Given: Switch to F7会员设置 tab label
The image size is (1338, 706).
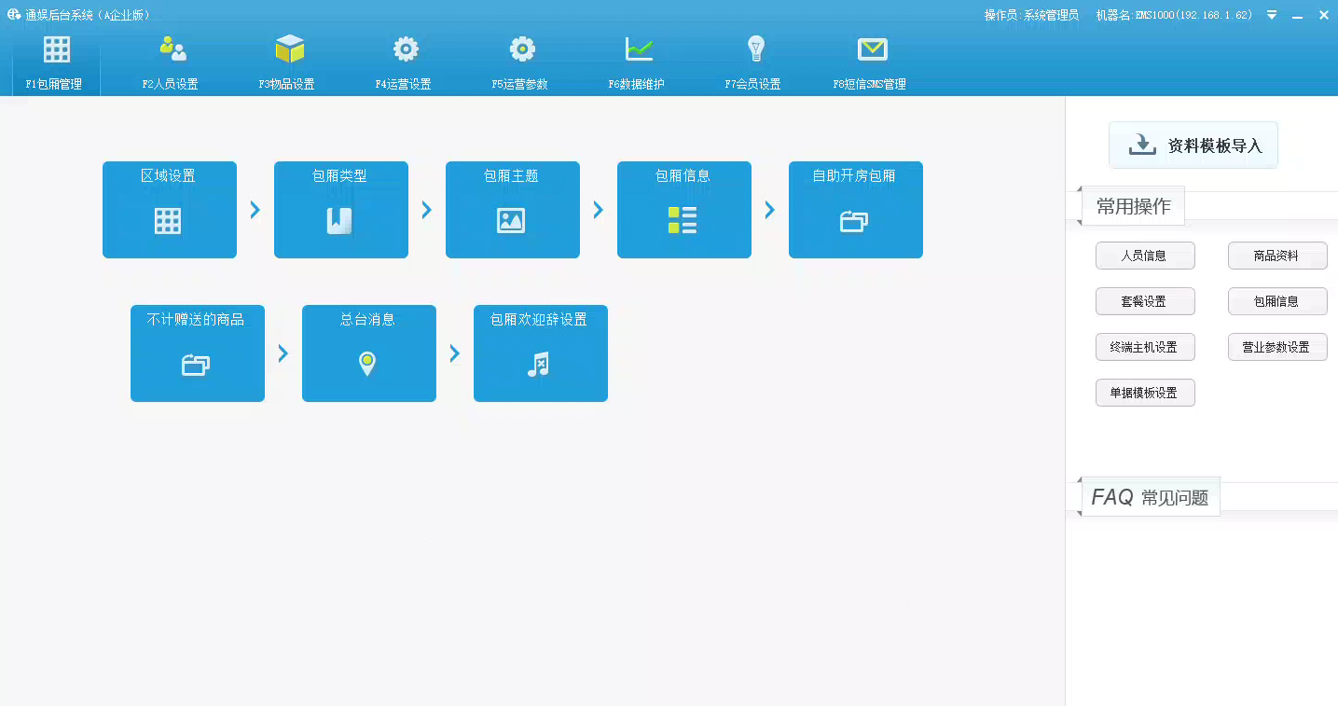Looking at the screenshot, I should click(x=752, y=84).
